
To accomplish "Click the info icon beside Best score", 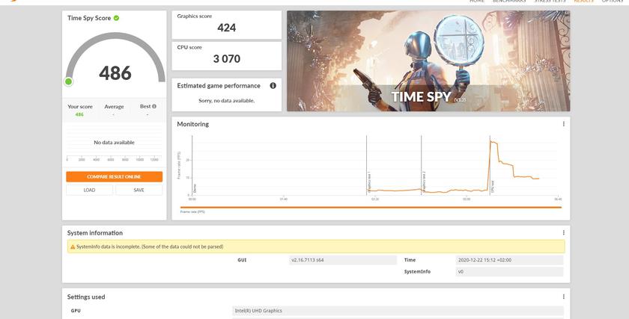I will point(154,107).
